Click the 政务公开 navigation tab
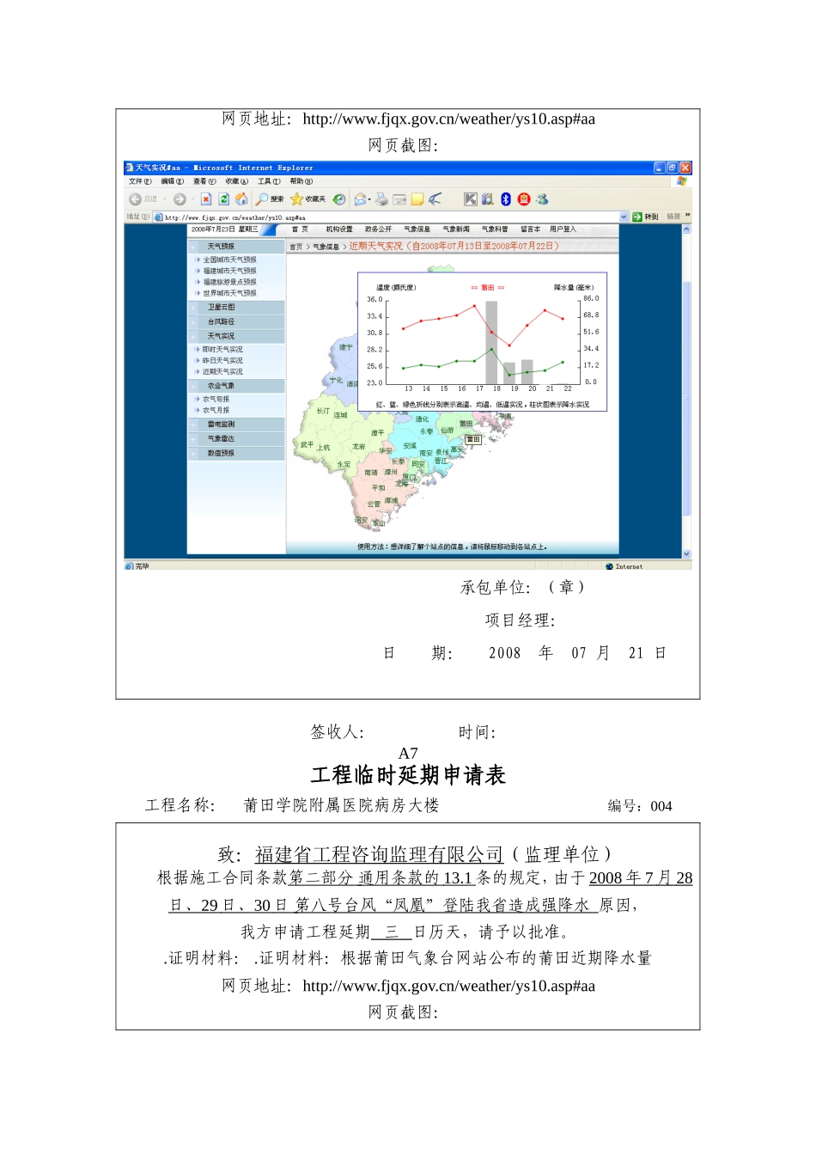 (378, 229)
